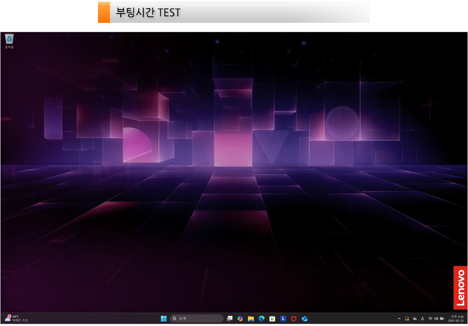Screen dimensions: 468x326
Task: Open File Explorer from the taskbar
Action: click(x=251, y=318)
